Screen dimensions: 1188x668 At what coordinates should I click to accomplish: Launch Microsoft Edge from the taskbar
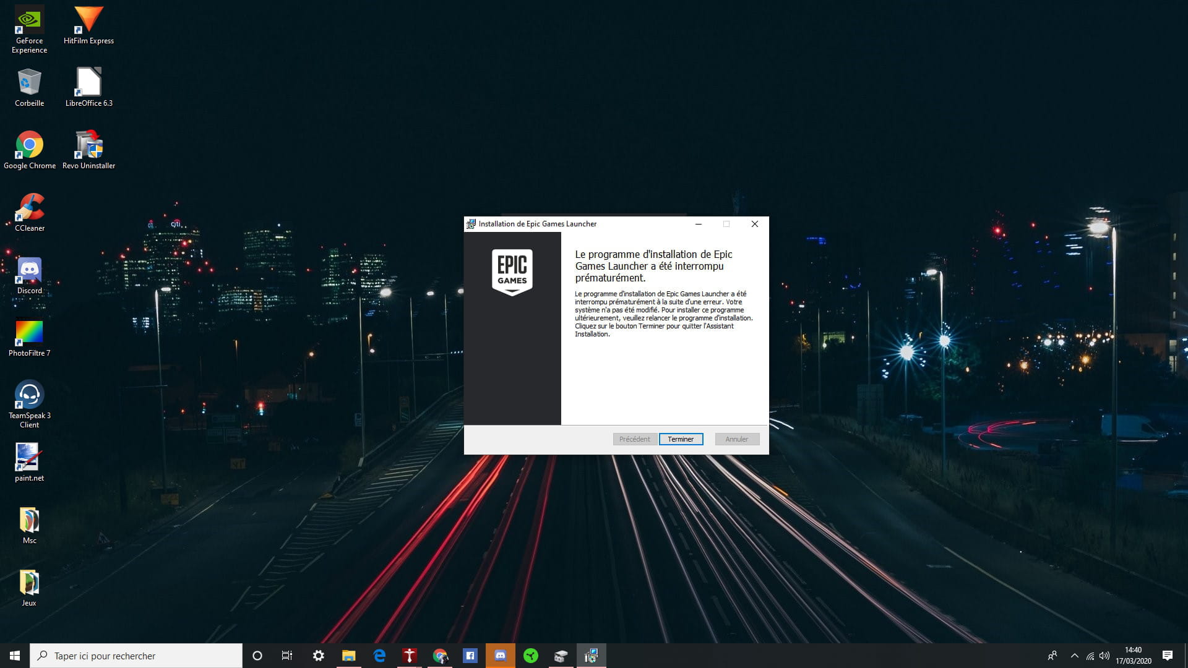pyautogui.click(x=379, y=656)
